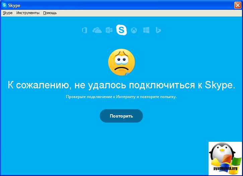Click the text 'Проверьте подключение к Интернету и повторите попытку.'
This screenshot has width=243, height=176.
pos(121,97)
